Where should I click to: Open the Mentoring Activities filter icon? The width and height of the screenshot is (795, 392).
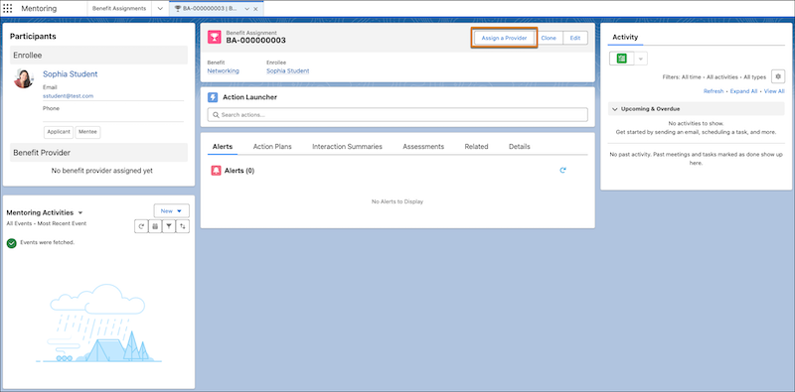point(168,226)
